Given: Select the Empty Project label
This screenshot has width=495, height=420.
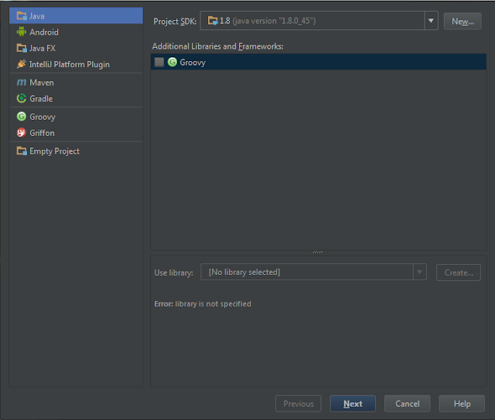Looking at the screenshot, I should coord(54,151).
